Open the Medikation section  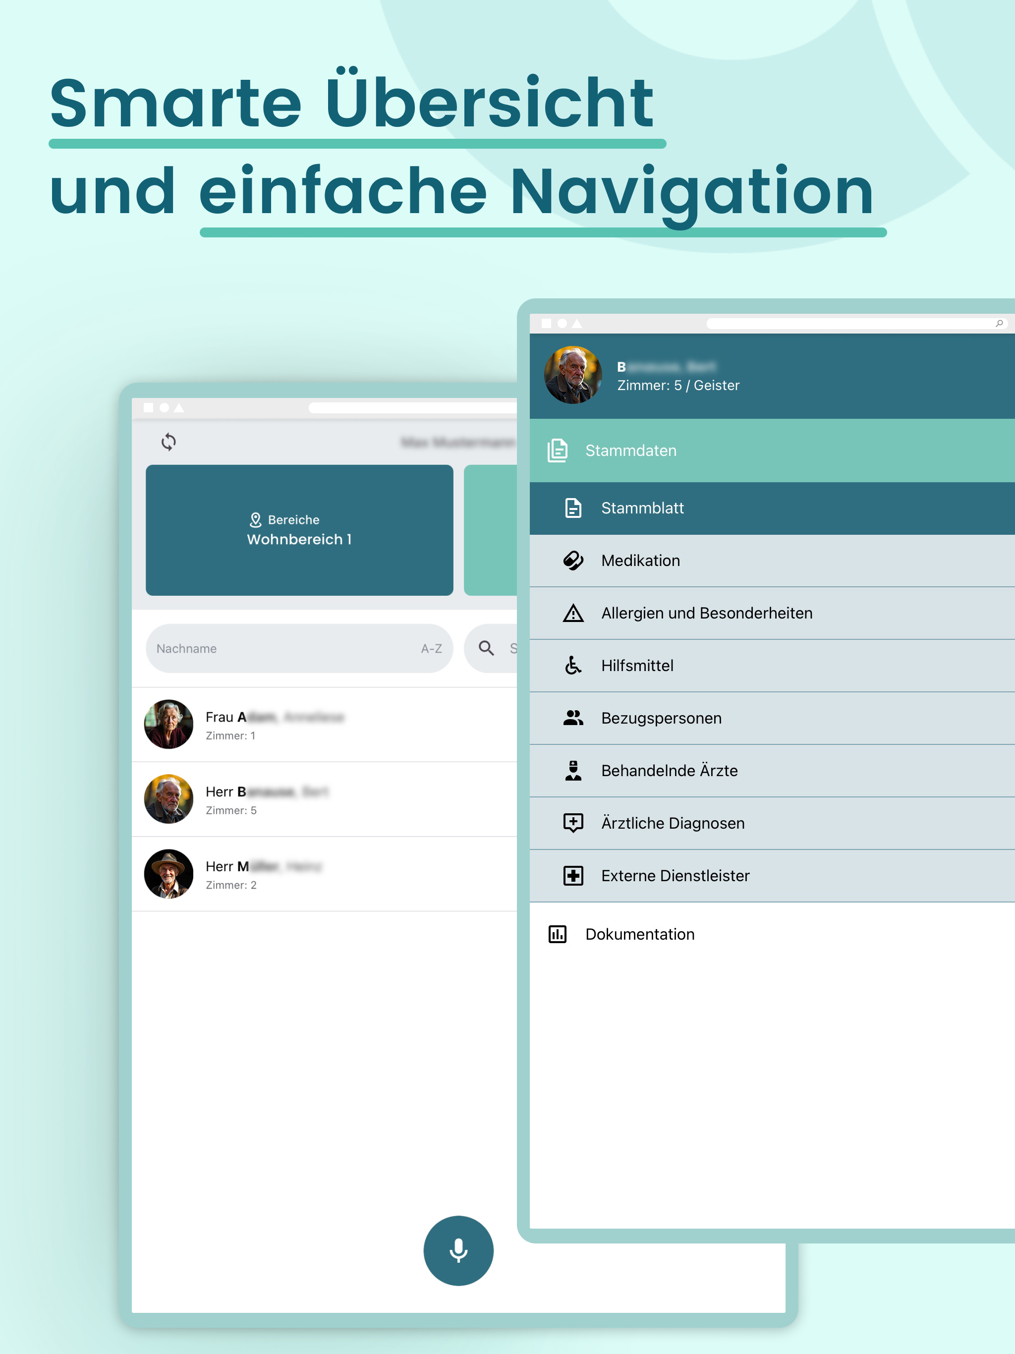pyautogui.click(x=772, y=561)
